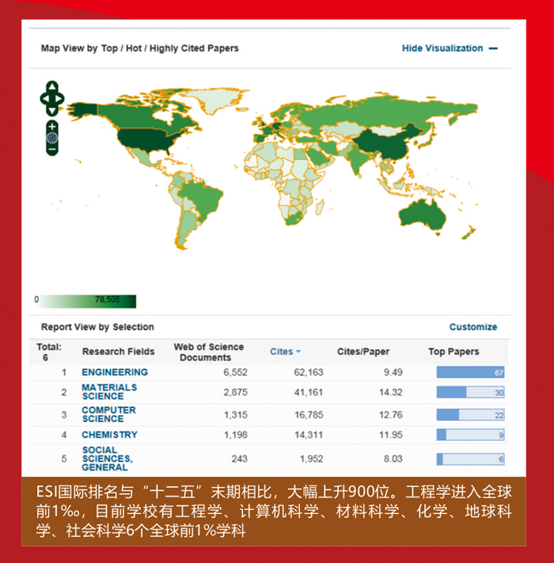
Task: Click the 12.76 cites per paper value
Action: [390, 414]
